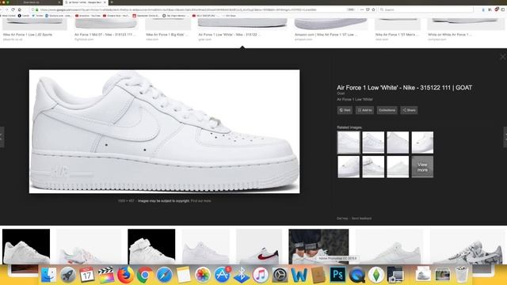Select first related image thumbnail in top row
Screen dimensions: 507x285
point(349,142)
